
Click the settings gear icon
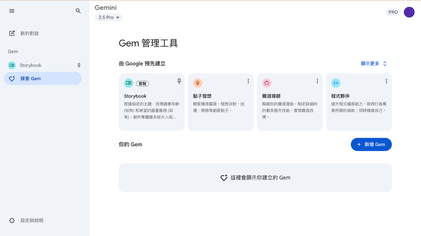tap(12, 221)
